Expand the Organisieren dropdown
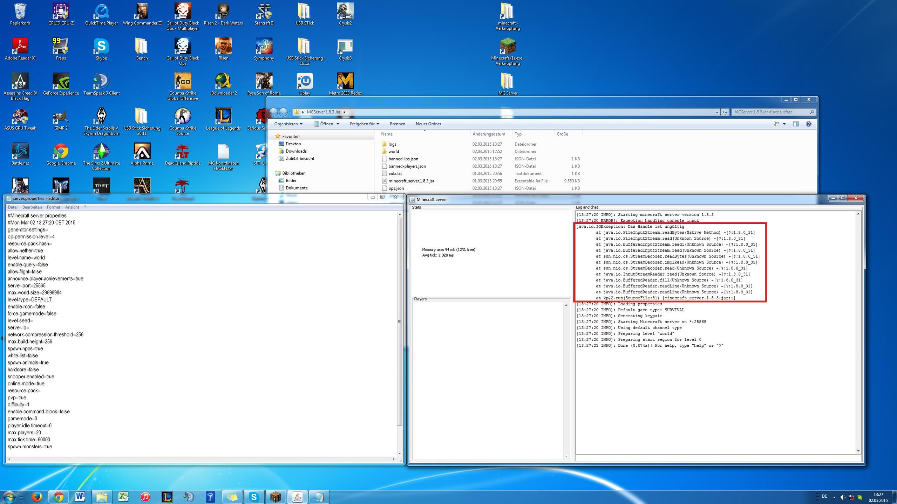 click(x=288, y=124)
